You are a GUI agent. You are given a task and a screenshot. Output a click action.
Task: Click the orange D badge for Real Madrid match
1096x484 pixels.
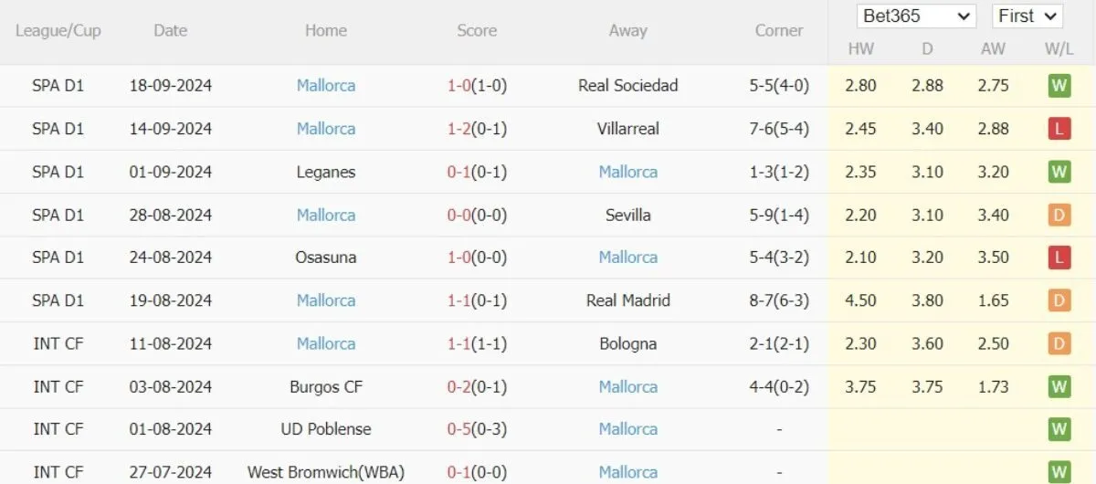pyautogui.click(x=1059, y=300)
